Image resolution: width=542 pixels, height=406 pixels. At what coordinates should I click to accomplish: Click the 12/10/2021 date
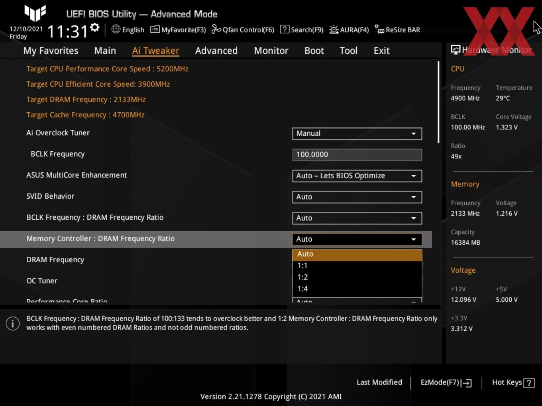pyautogui.click(x=26, y=29)
